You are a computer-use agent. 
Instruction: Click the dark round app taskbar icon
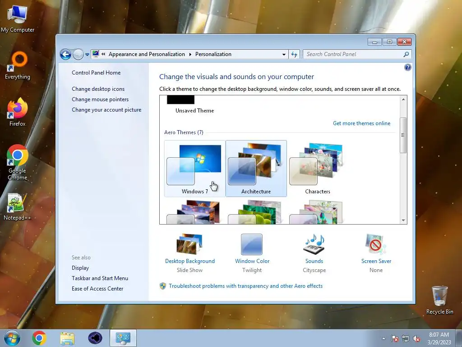[95, 338]
